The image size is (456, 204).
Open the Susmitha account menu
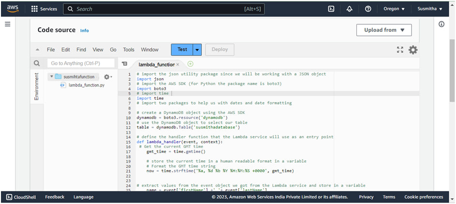430,9
